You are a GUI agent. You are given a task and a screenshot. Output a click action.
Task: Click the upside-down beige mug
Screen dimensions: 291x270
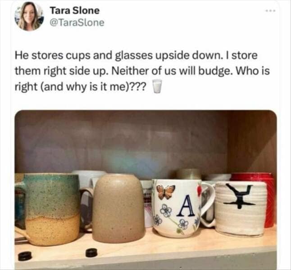point(118,208)
